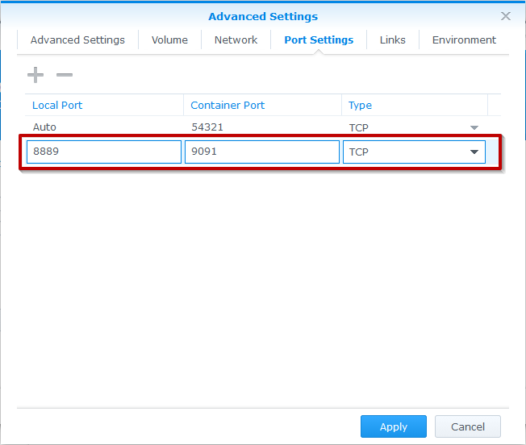Click the Local Port field with 8889

point(103,152)
